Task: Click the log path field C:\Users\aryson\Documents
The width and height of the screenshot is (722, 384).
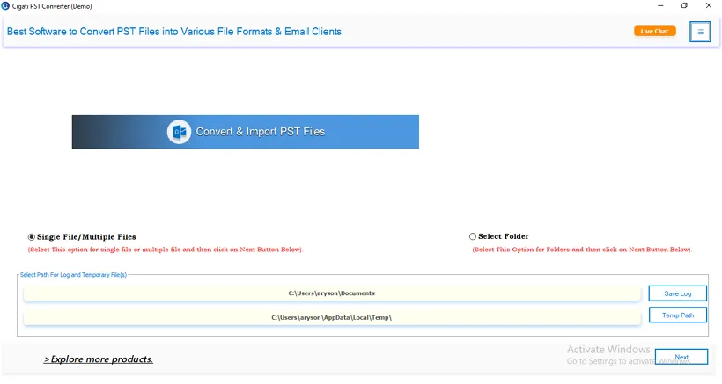Action: pos(332,293)
